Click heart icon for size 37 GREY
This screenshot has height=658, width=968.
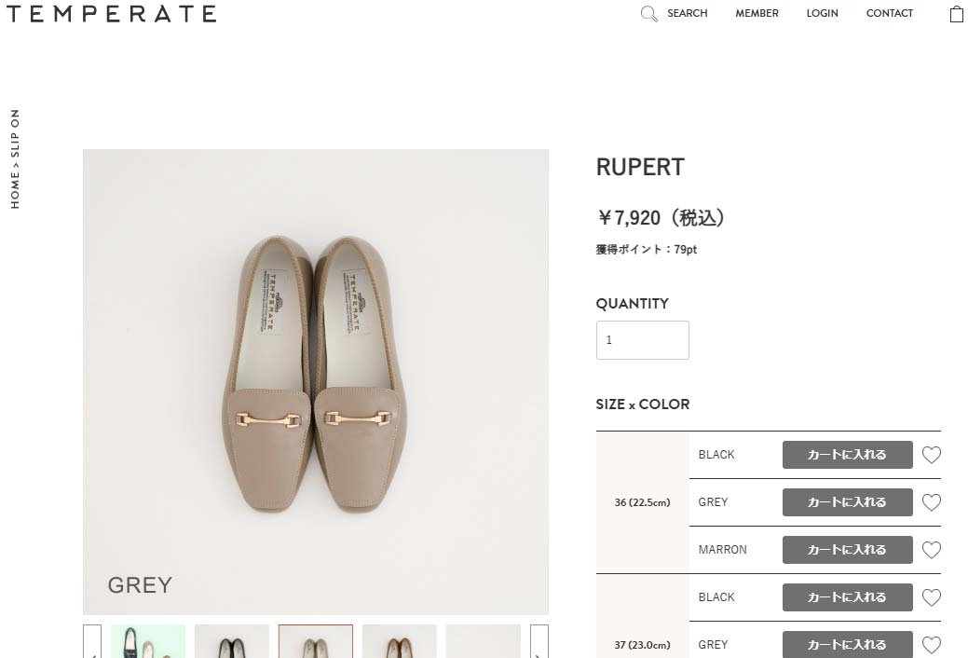[931, 645]
